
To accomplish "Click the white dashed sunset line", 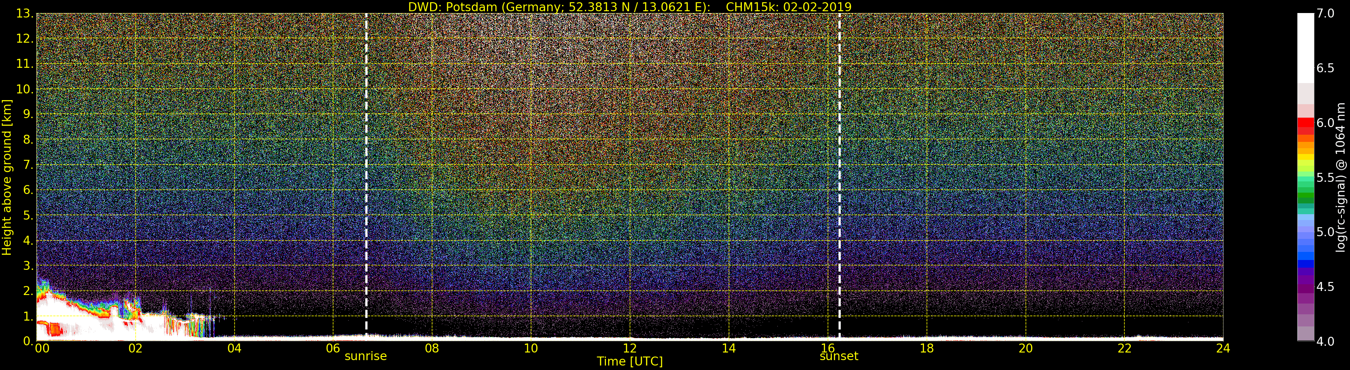I will [839, 177].
